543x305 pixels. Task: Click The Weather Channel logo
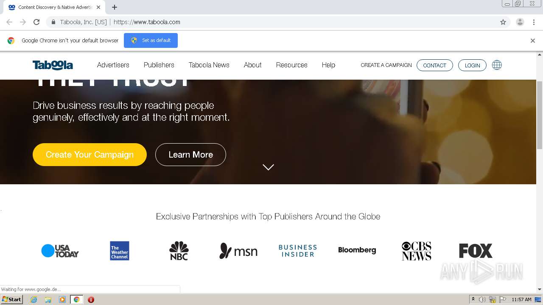point(120,251)
